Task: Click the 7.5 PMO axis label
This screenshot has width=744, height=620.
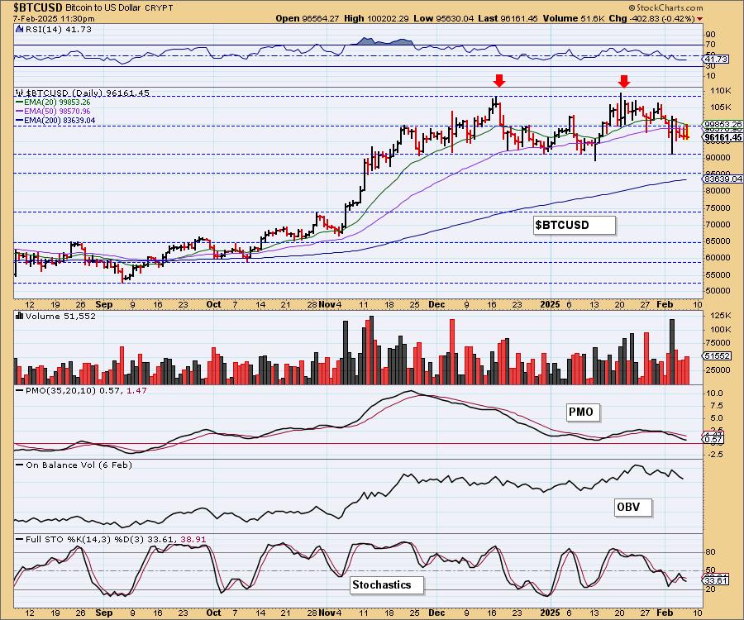Action: click(x=717, y=406)
